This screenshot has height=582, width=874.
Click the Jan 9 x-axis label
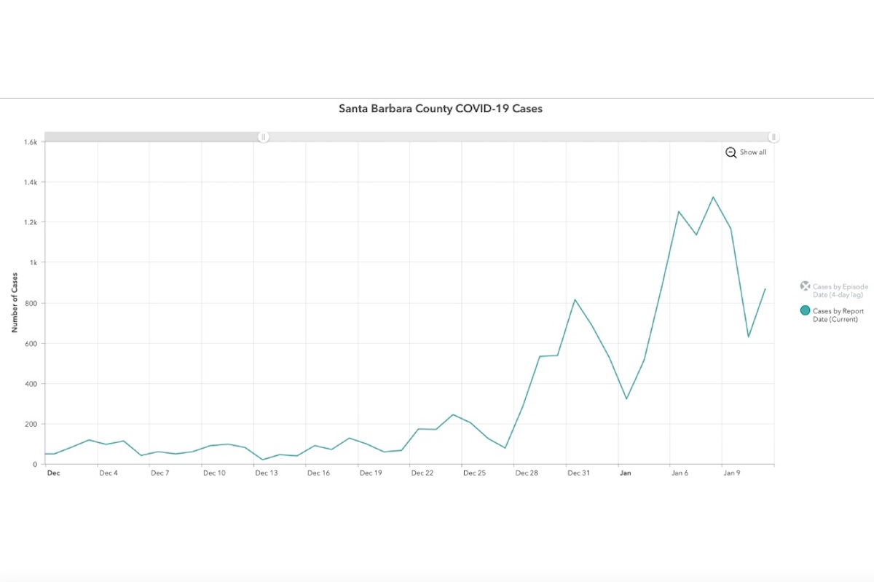tap(732, 473)
